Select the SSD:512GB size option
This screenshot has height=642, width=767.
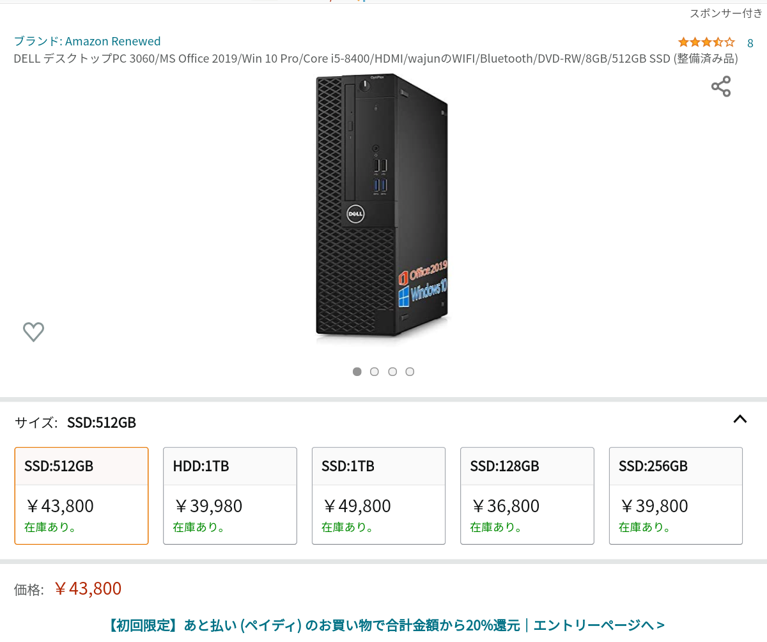click(x=81, y=496)
